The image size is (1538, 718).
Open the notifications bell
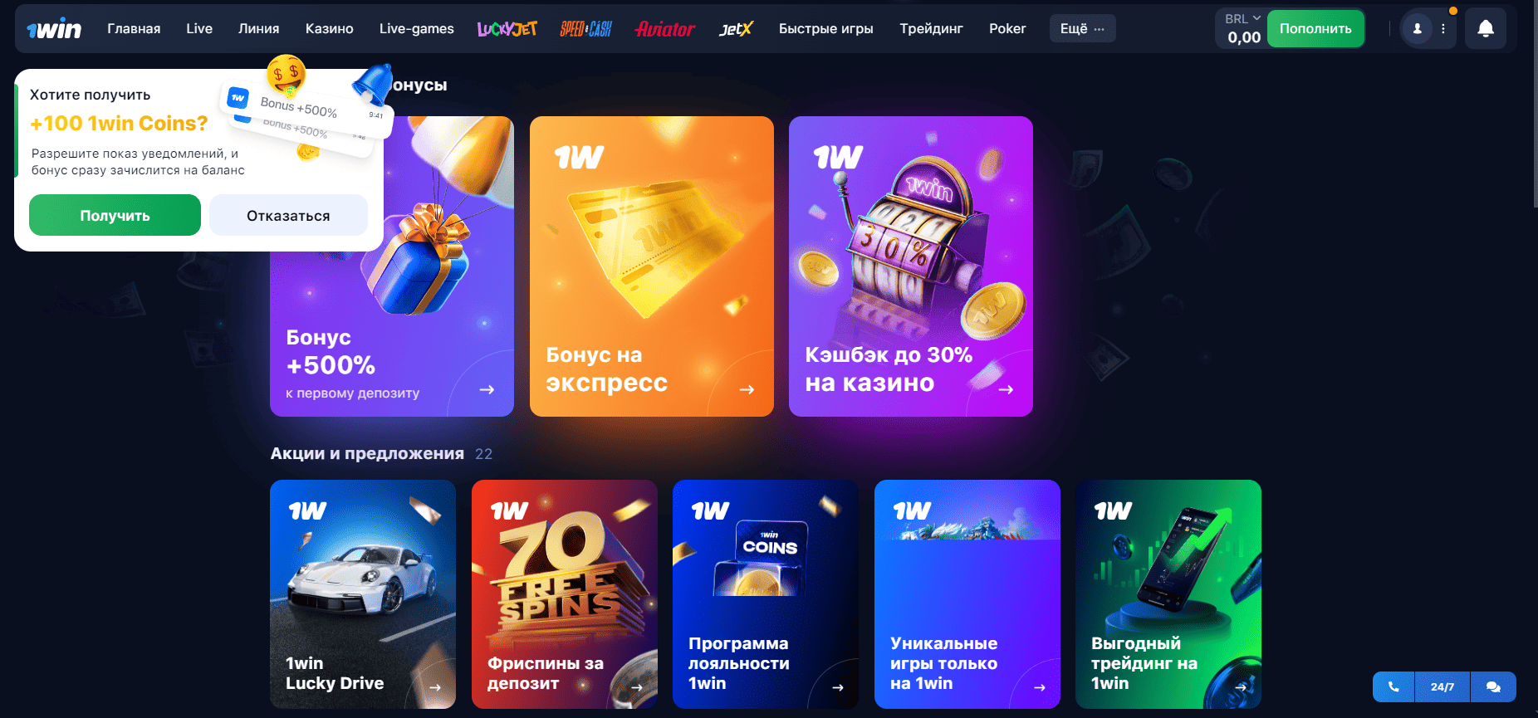pyautogui.click(x=1486, y=28)
